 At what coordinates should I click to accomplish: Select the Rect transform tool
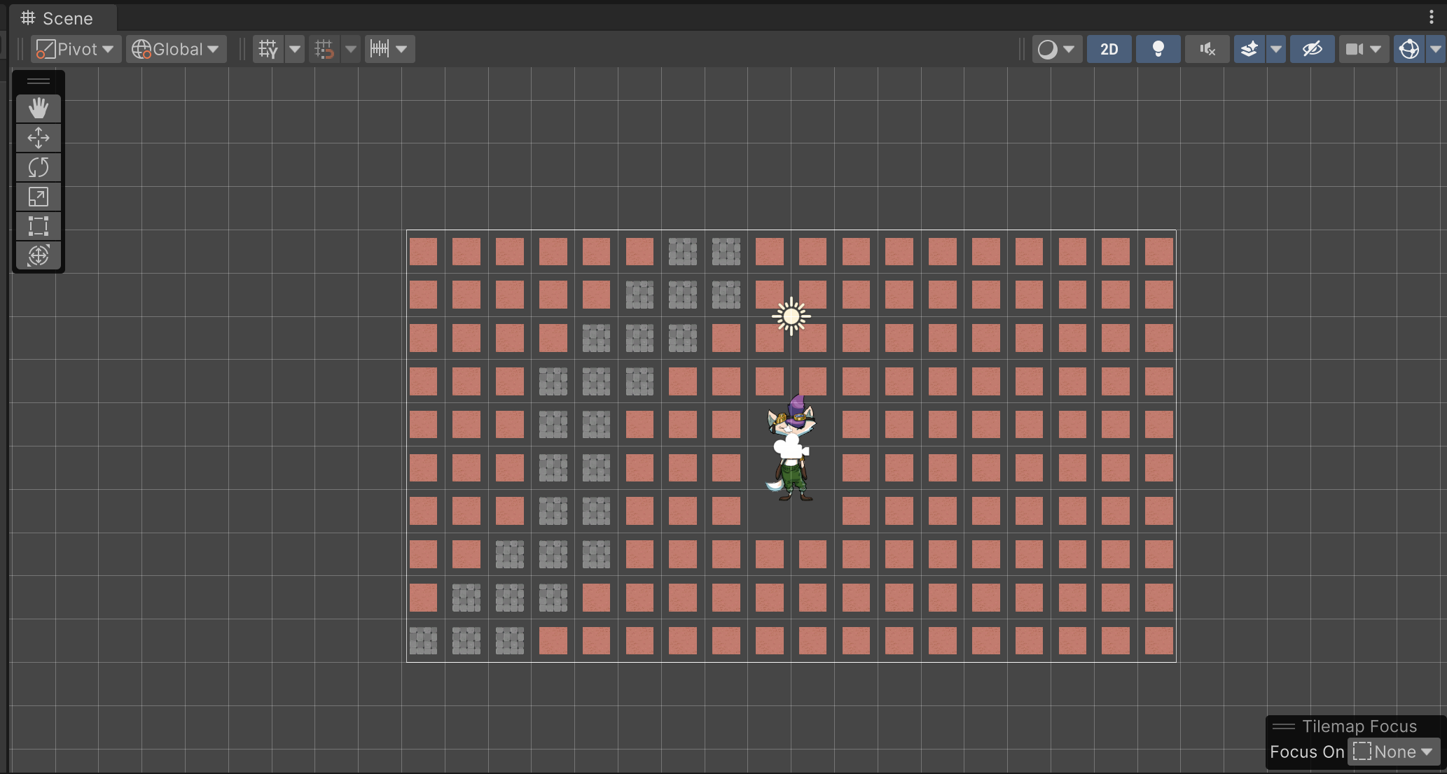click(x=39, y=226)
